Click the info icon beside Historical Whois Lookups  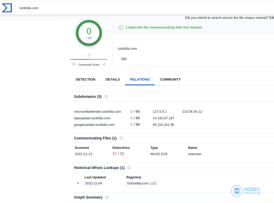[x=129, y=168]
